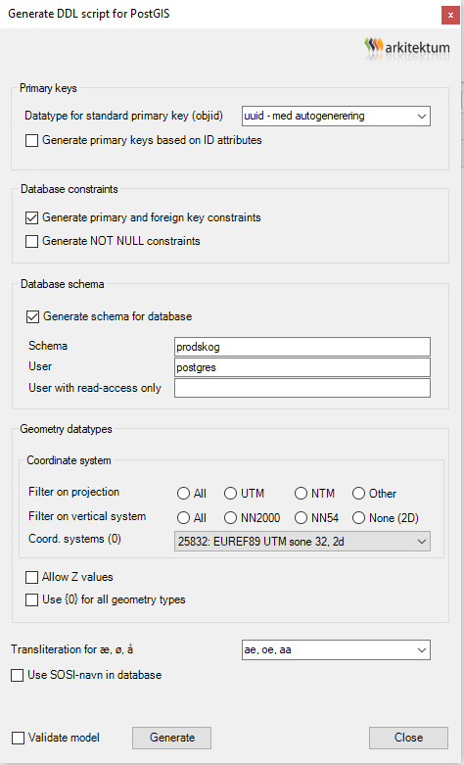
Task: Click the Close button
Action: tap(408, 738)
